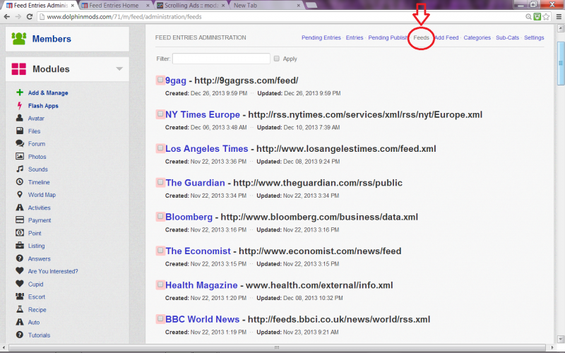Open the Pending Publish admin tab
The image size is (565, 353).
(x=388, y=37)
